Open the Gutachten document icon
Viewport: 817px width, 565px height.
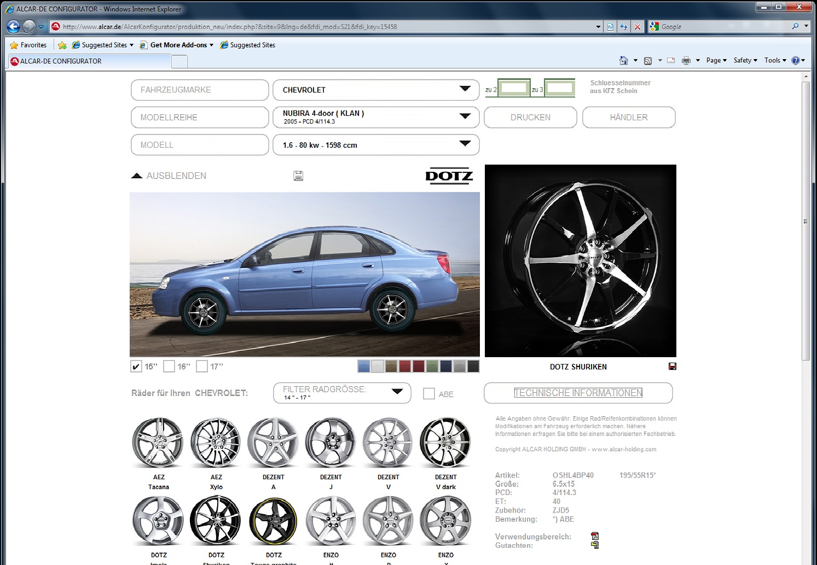(x=595, y=545)
